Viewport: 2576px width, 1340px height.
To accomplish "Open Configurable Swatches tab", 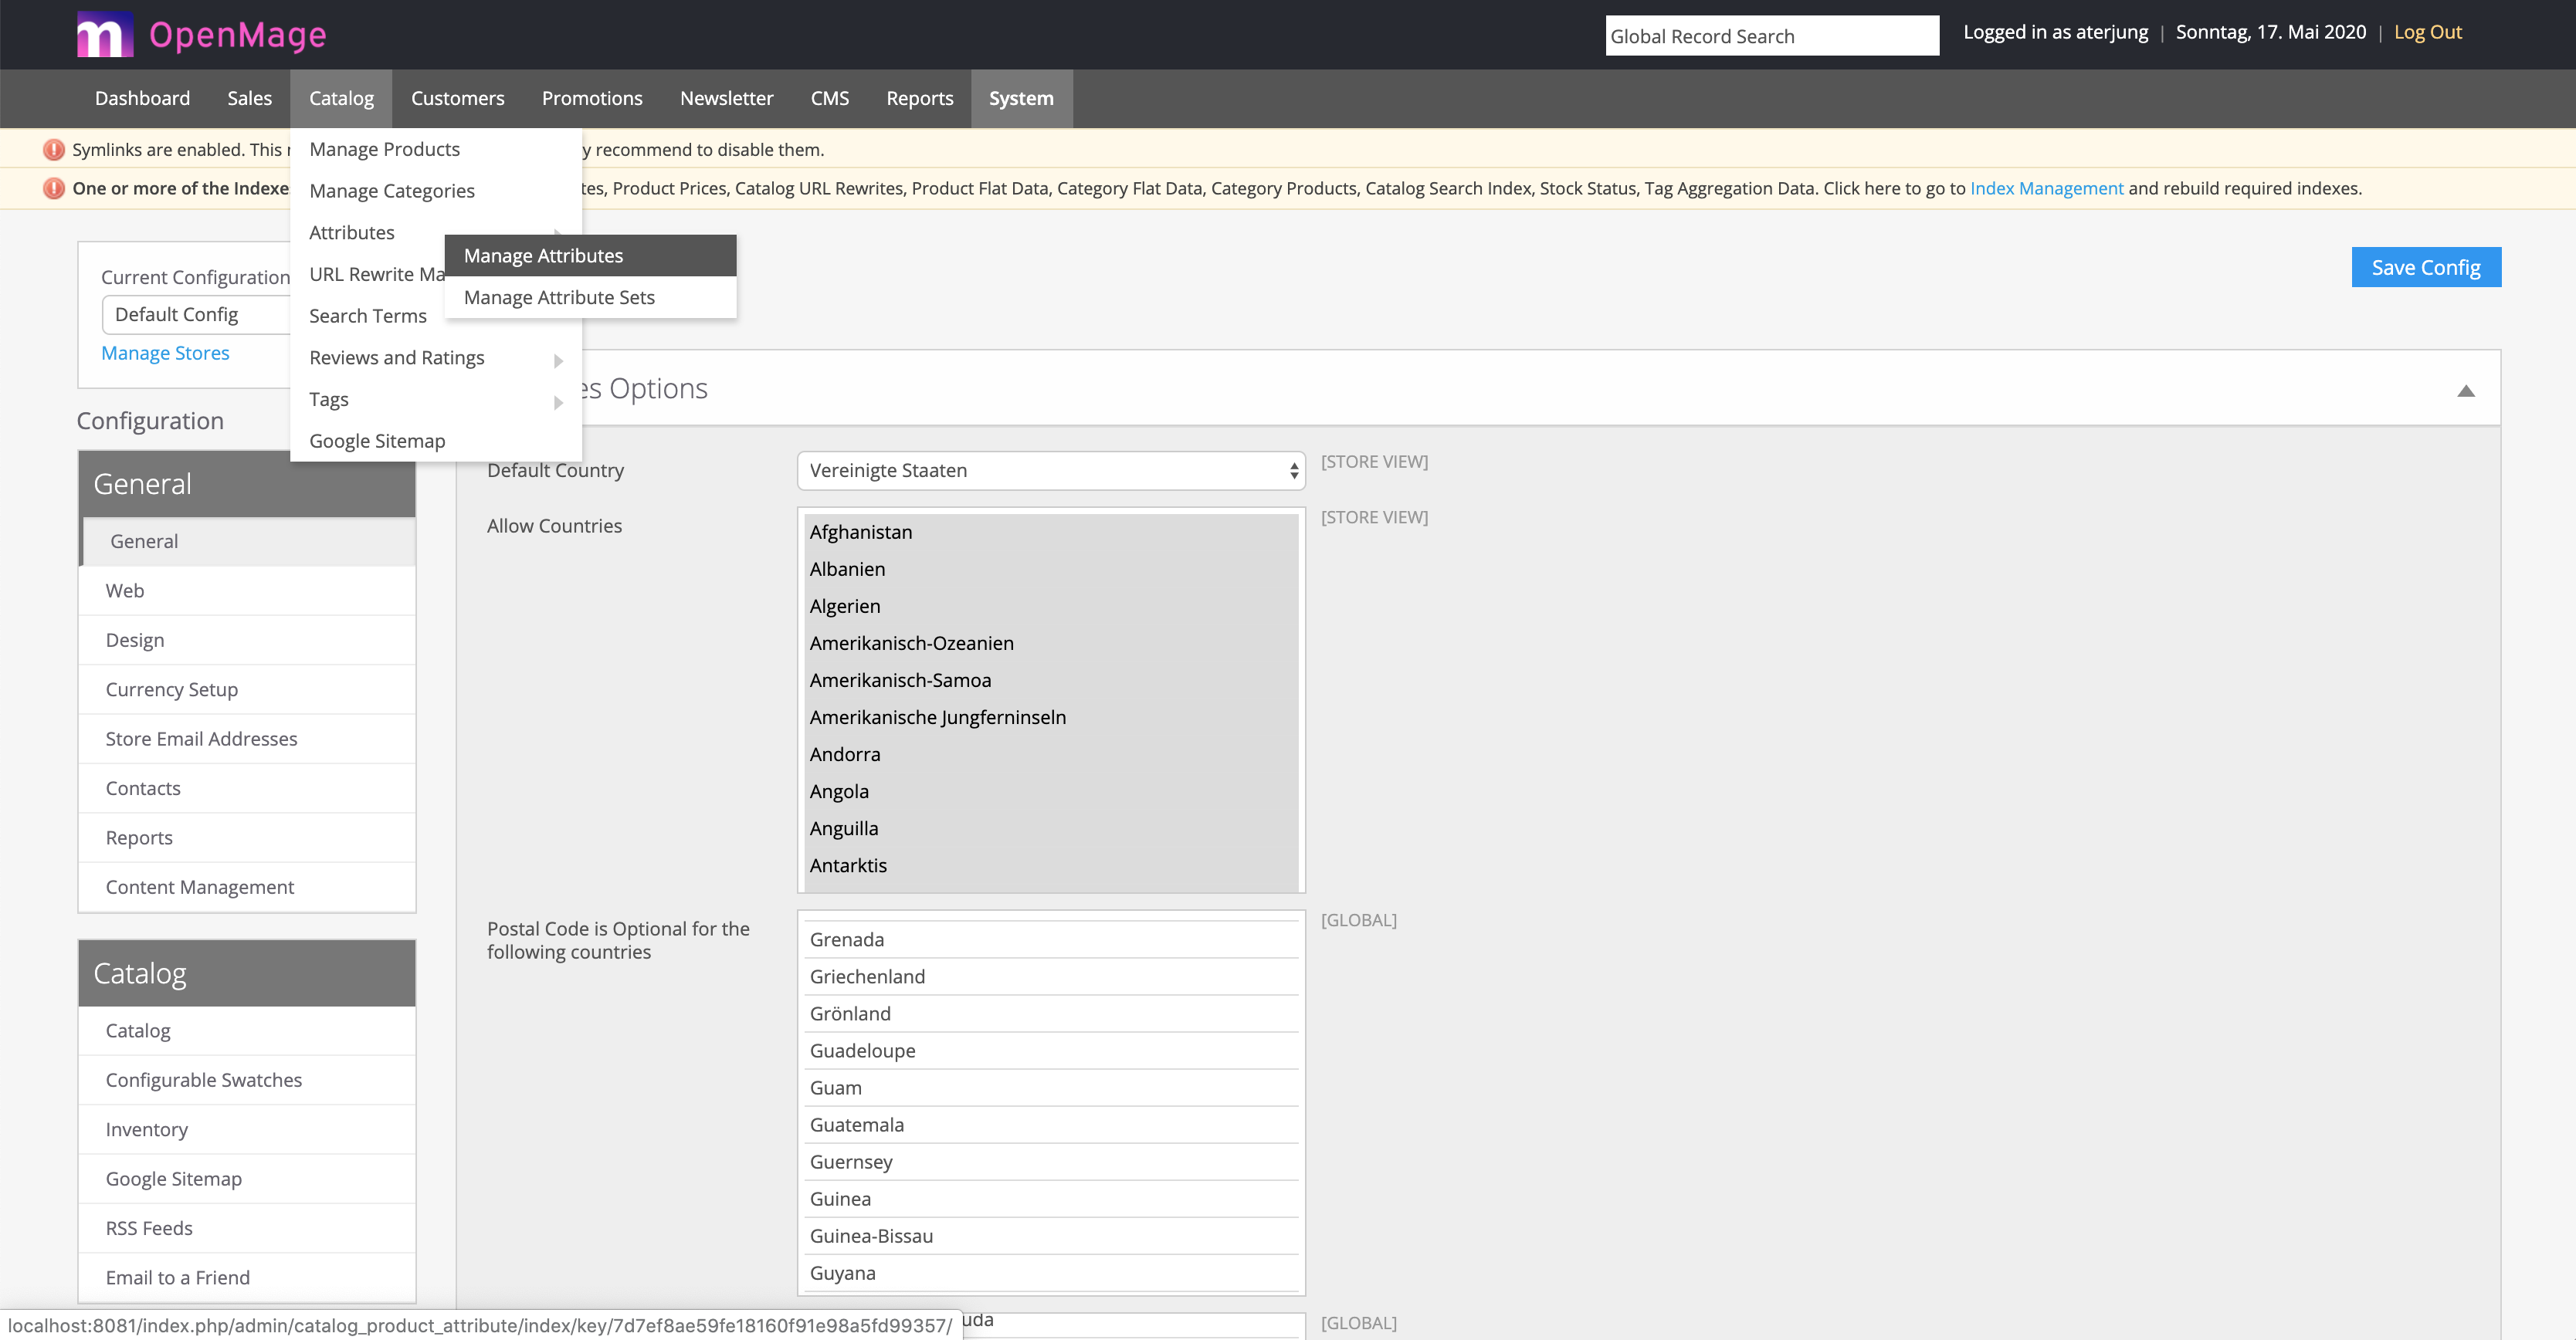I will (247, 1080).
